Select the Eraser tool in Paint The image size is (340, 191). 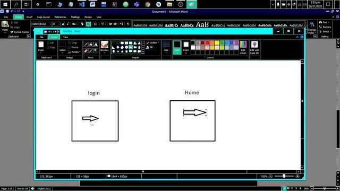click(86, 51)
